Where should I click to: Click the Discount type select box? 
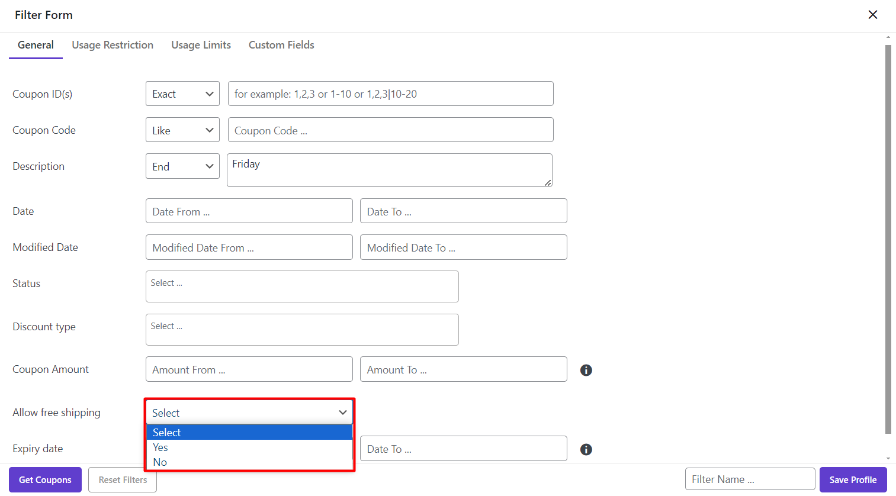(302, 330)
